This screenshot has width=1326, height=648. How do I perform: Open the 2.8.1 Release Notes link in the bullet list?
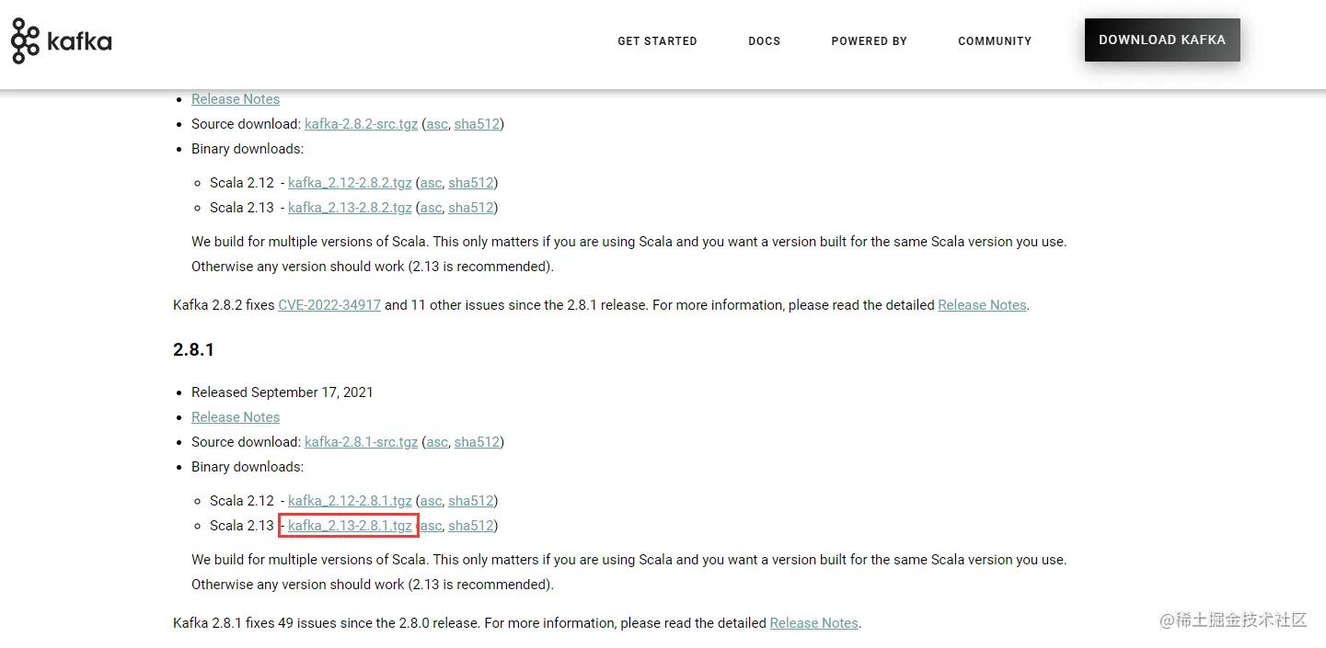coord(236,417)
